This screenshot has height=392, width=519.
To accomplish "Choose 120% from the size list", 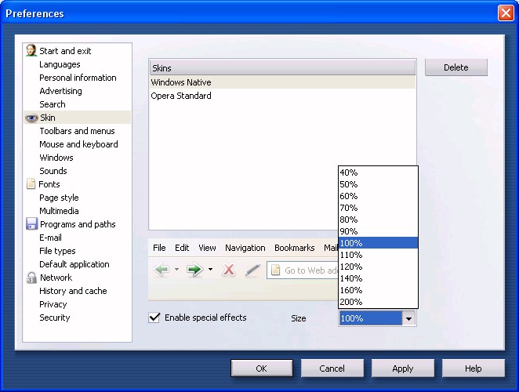I will (350, 267).
